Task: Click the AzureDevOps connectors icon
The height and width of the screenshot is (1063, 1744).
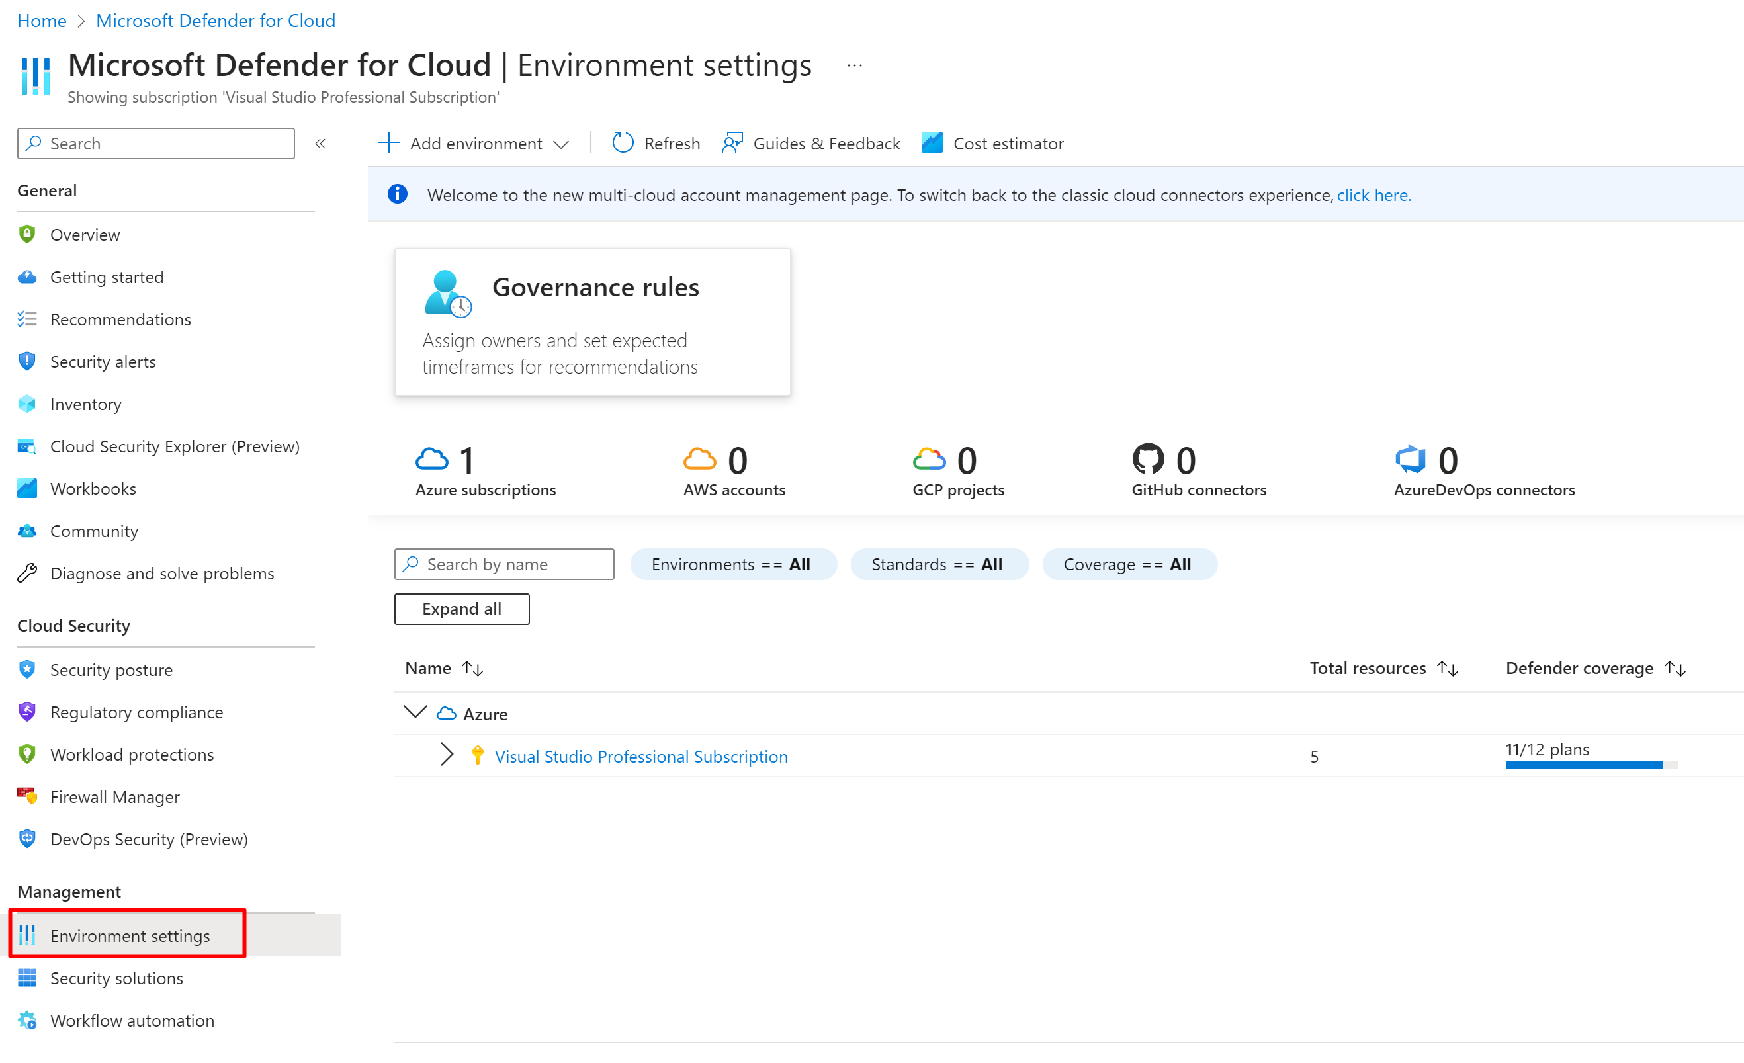Action: [1410, 460]
